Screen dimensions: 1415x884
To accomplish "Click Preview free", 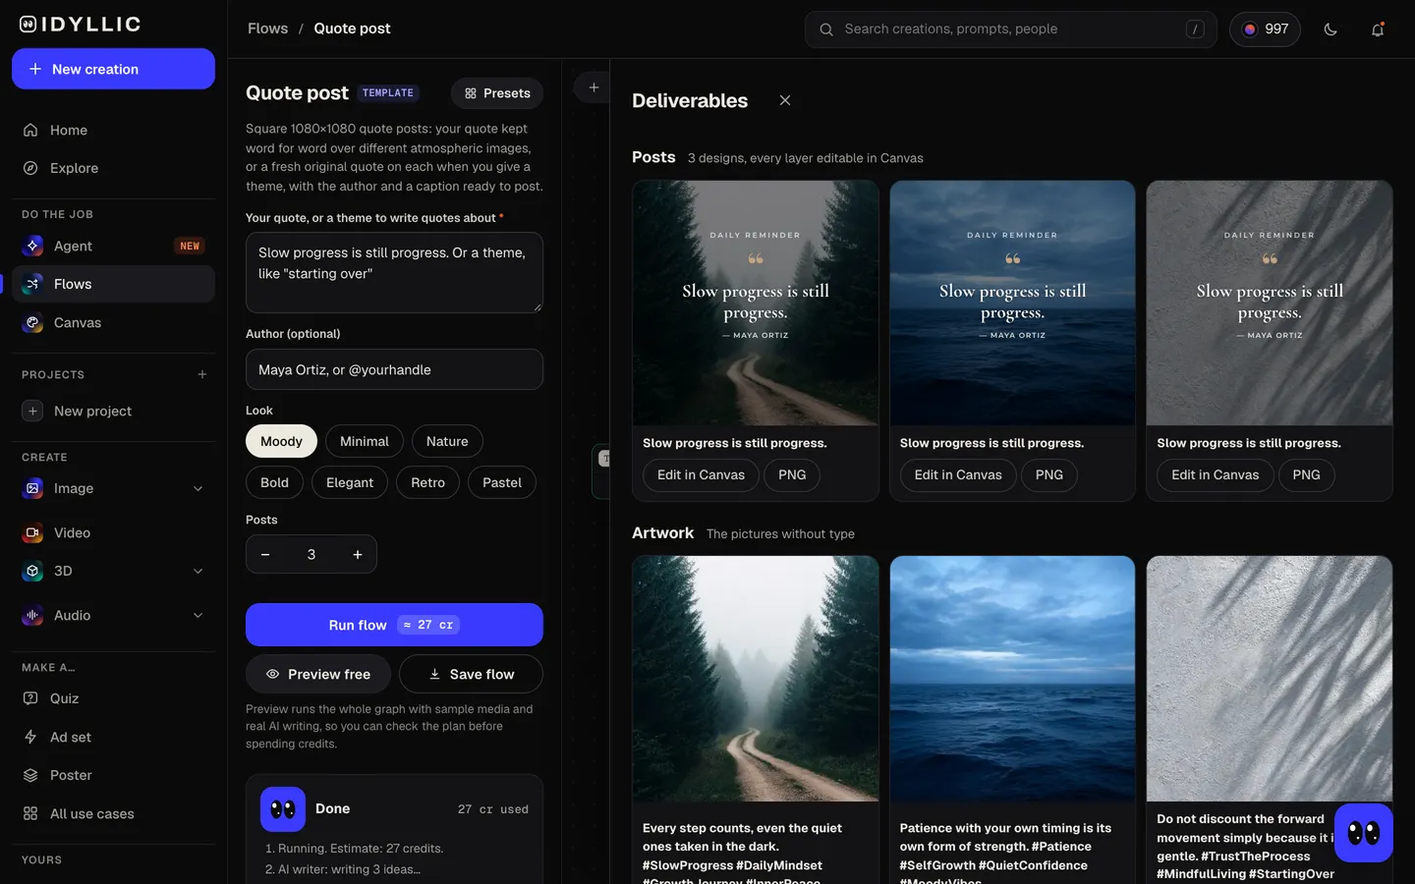I will point(318,674).
